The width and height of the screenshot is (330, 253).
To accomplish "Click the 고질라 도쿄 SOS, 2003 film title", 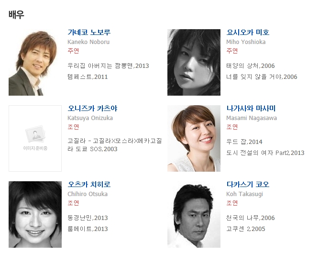I will click(x=114, y=145).
